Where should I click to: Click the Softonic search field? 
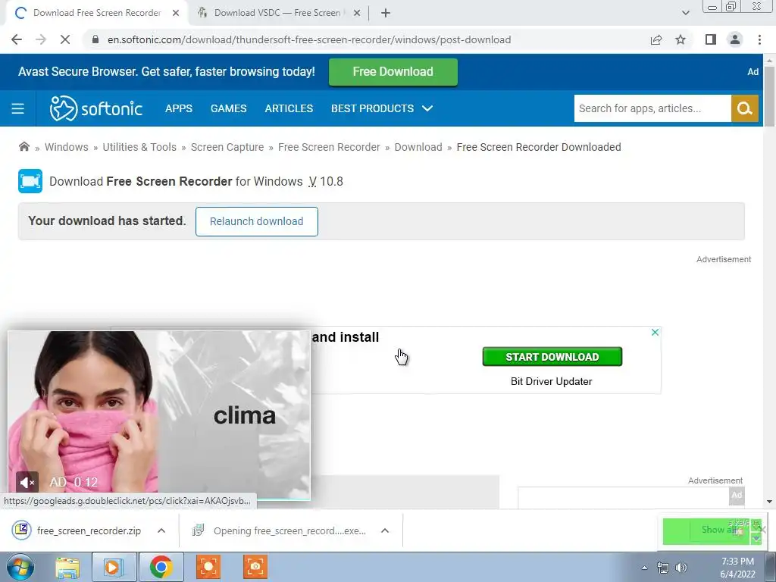[652, 108]
